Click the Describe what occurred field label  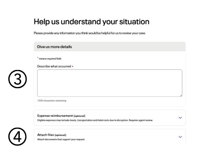tap(54, 66)
